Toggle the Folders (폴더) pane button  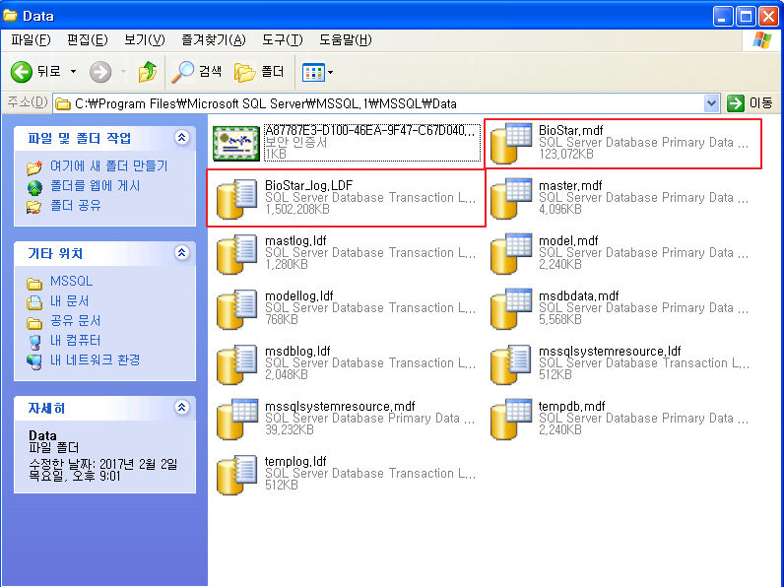(259, 72)
